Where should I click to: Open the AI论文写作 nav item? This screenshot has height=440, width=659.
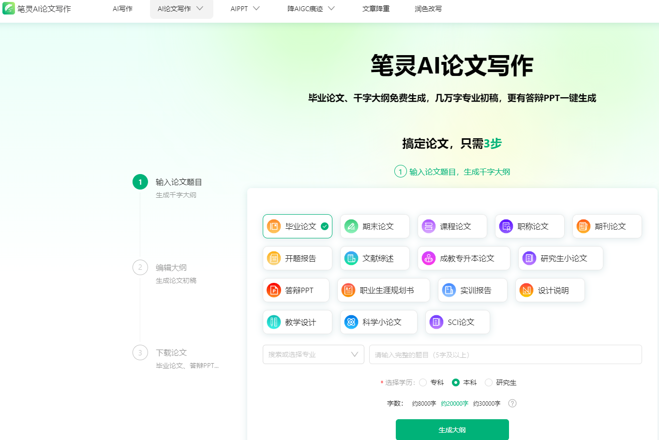point(174,9)
